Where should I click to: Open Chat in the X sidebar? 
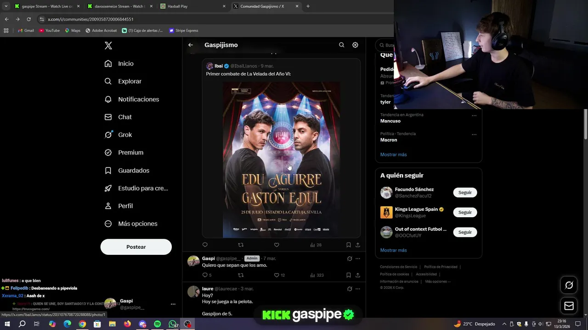[118, 117]
